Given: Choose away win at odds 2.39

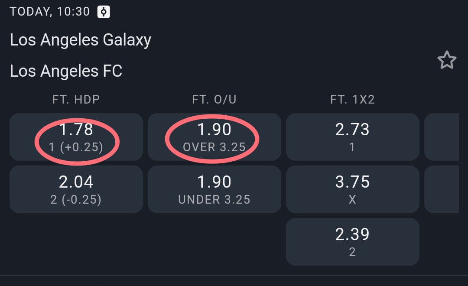Looking at the screenshot, I should point(352,241).
